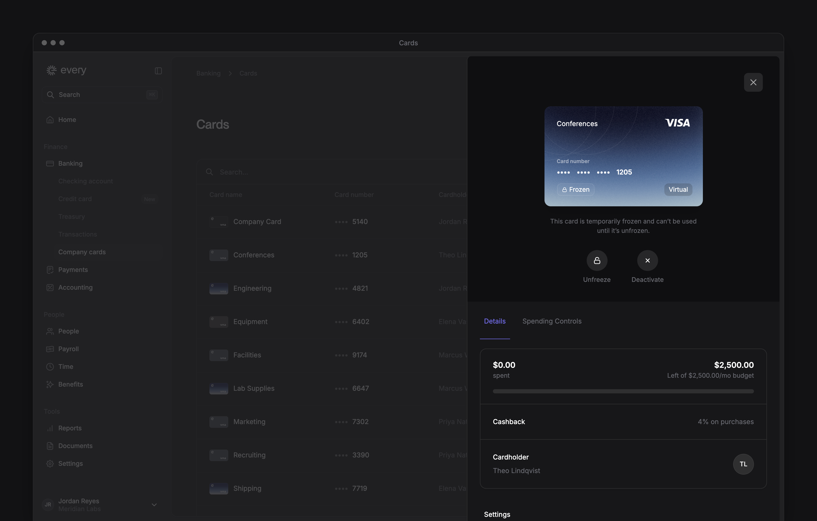This screenshot has height=521, width=817.
Task: Open Documents in the sidebar
Action: (102, 446)
